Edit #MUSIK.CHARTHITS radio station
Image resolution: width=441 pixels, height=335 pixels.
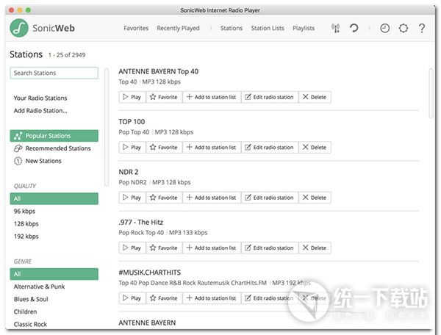(270, 298)
